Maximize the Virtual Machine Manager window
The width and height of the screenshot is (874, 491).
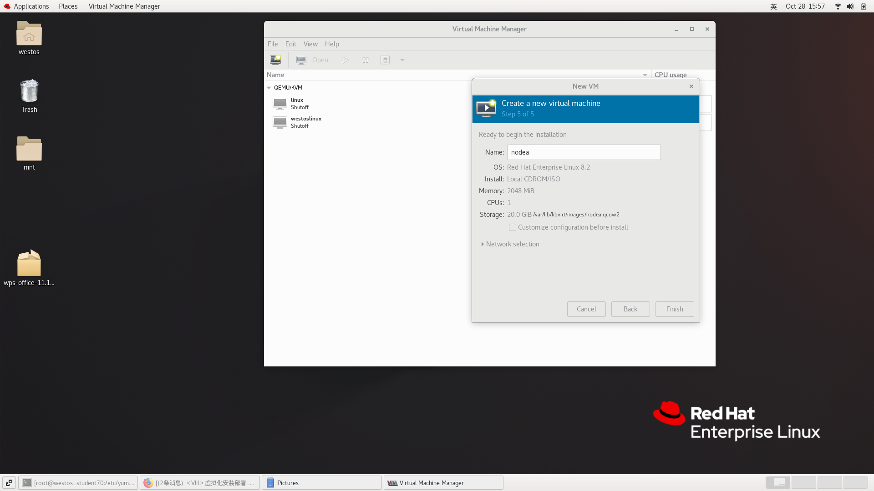(692, 29)
